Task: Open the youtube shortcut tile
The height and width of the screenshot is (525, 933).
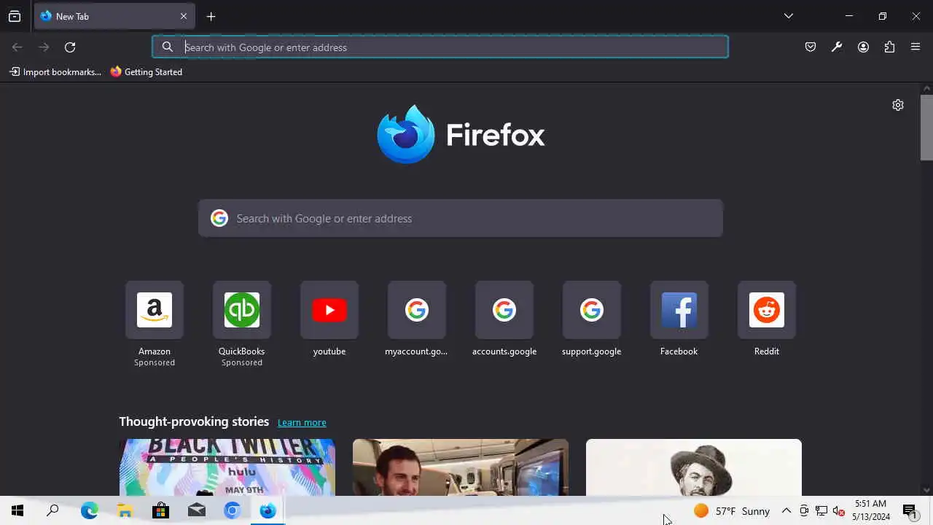Action: pos(329,319)
